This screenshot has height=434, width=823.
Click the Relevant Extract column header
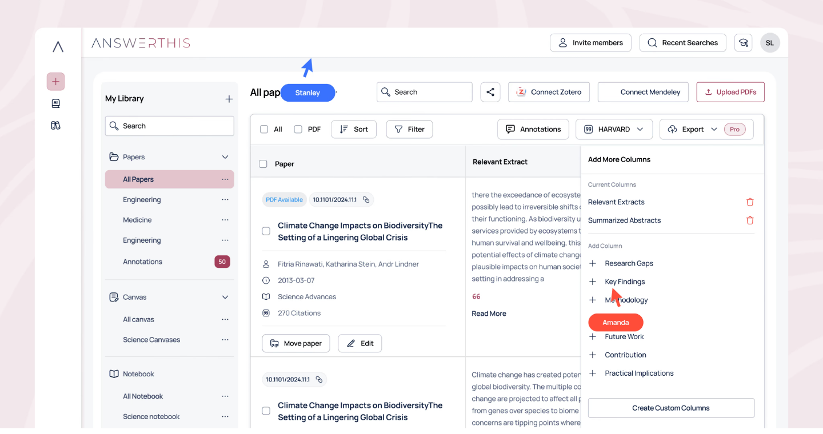click(x=500, y=162)
